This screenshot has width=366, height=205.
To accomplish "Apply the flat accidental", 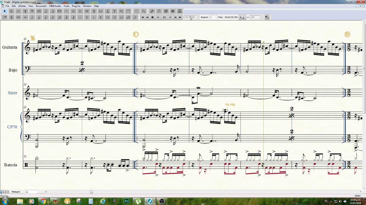I will pyautogui.click(x=94, y=17).
